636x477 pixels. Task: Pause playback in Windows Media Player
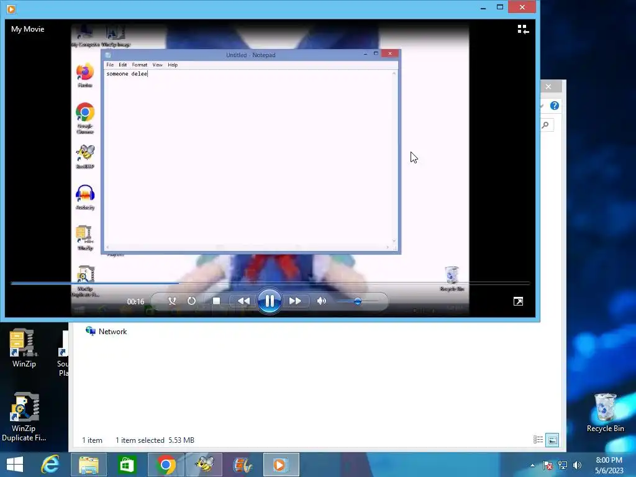click(x=270, y=301)
